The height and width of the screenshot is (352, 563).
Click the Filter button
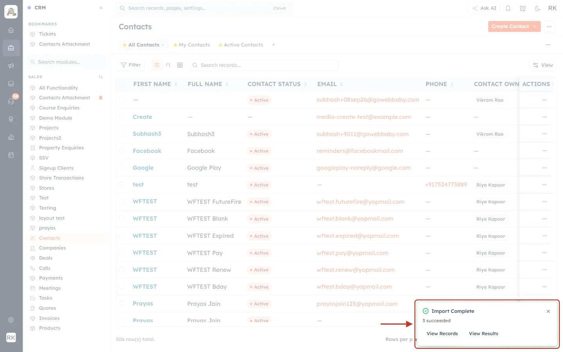[131, 65]
